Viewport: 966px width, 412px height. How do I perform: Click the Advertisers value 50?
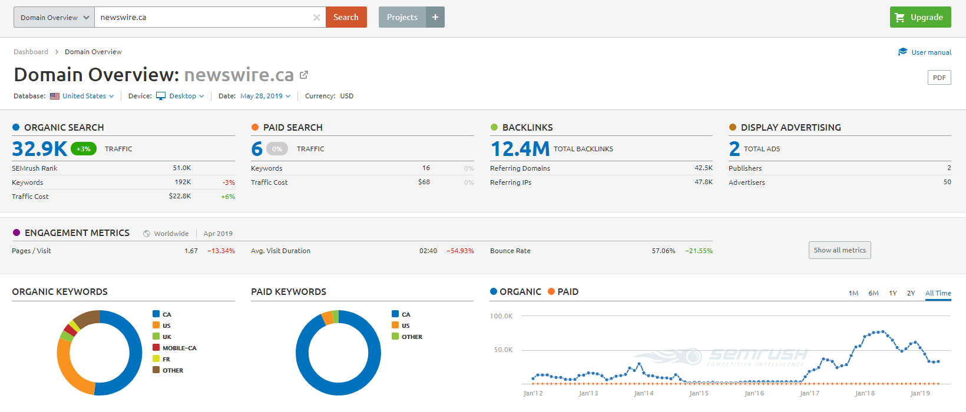click(947, 182)
